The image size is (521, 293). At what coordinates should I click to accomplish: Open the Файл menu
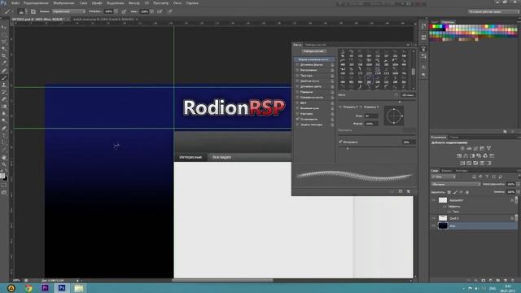(15, 3)
